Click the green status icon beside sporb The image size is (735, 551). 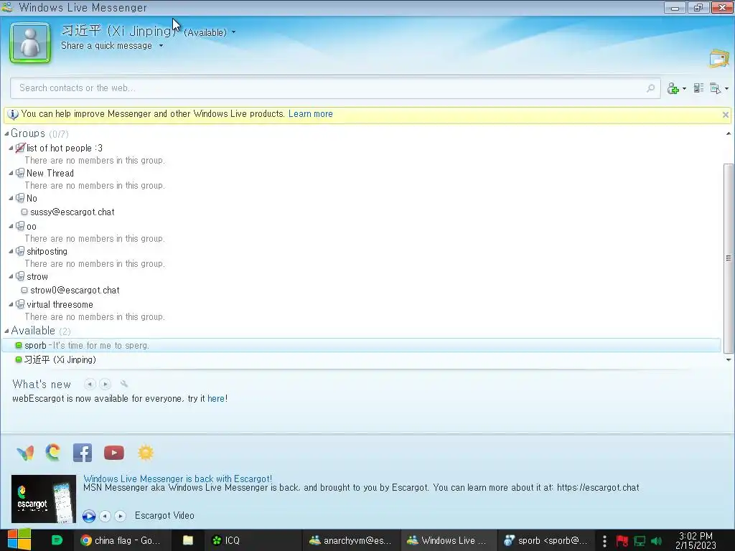pos(19,345)
